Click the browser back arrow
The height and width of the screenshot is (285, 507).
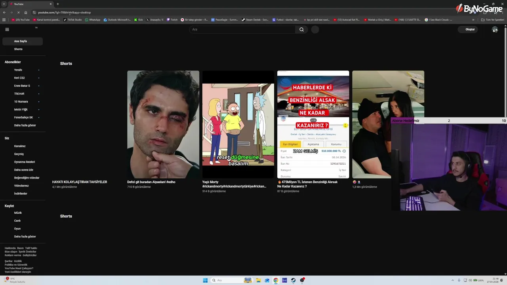click(4, 12)
